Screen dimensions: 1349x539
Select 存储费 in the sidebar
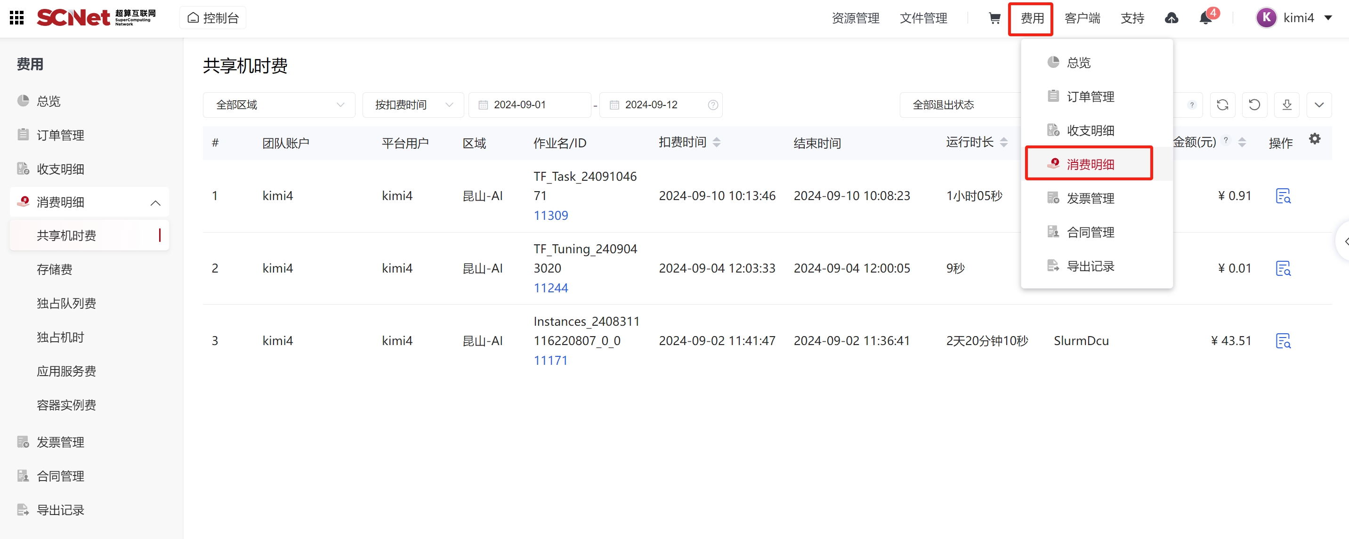point(55,269)
